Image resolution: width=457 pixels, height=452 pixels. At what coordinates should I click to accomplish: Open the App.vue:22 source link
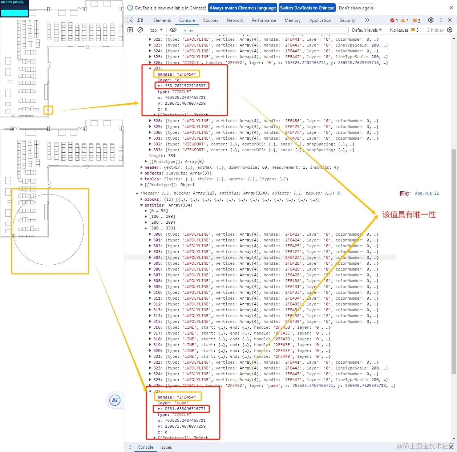pyautogui.click(x=427, y=193)
